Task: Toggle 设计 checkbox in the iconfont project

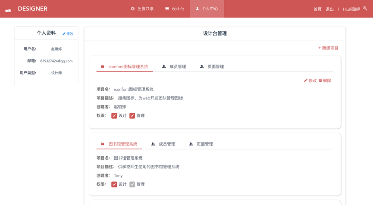Action: 114,116
